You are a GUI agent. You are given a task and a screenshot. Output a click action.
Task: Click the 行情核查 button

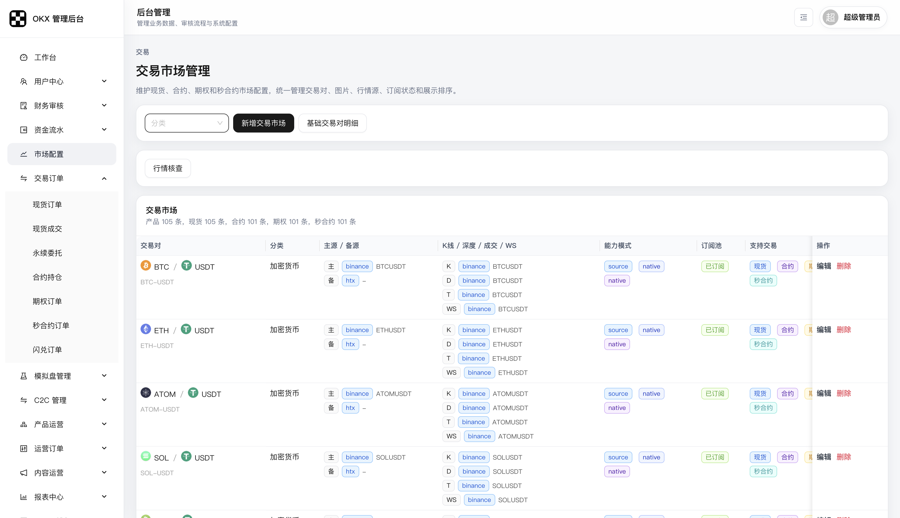[x=168, y=168]
